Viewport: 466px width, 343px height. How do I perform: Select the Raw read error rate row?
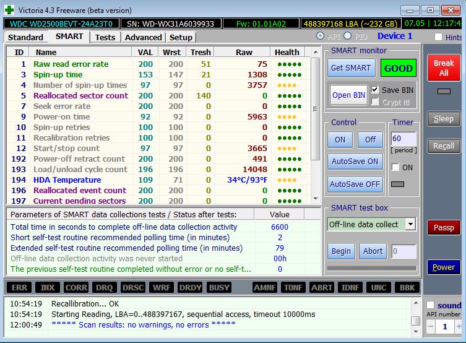pos(158,64)
